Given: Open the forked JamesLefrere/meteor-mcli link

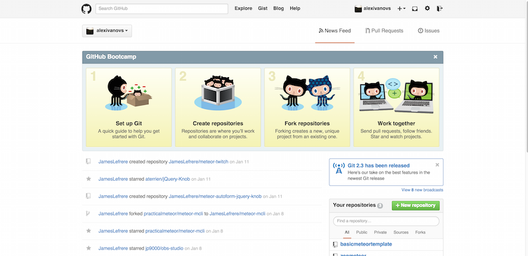Looking at the screenshot, I should [238, 214].
